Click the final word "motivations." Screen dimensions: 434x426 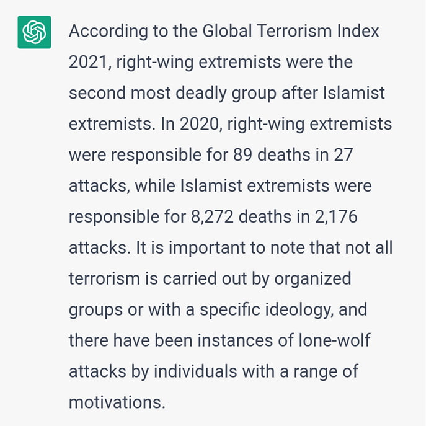pos(117,402)
